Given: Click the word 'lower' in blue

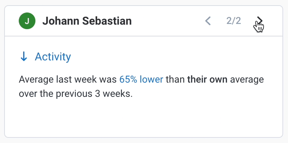Looking at the screenshot, I should pos(151,79).
